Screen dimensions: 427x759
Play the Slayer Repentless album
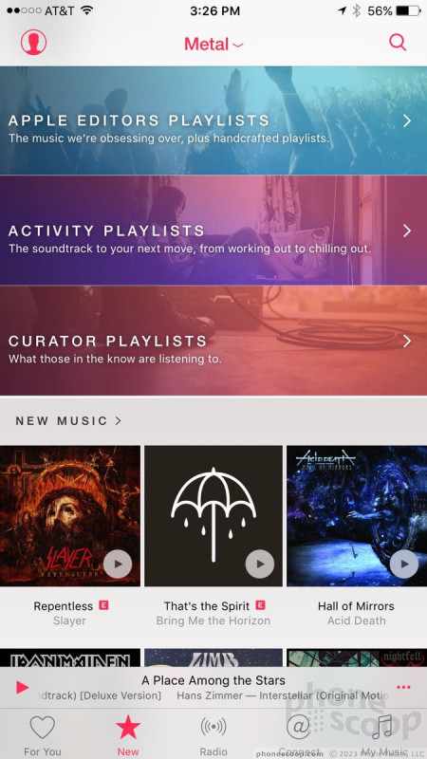click(118, 564)
